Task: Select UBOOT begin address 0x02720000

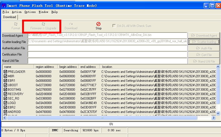Action: point(67,85)
